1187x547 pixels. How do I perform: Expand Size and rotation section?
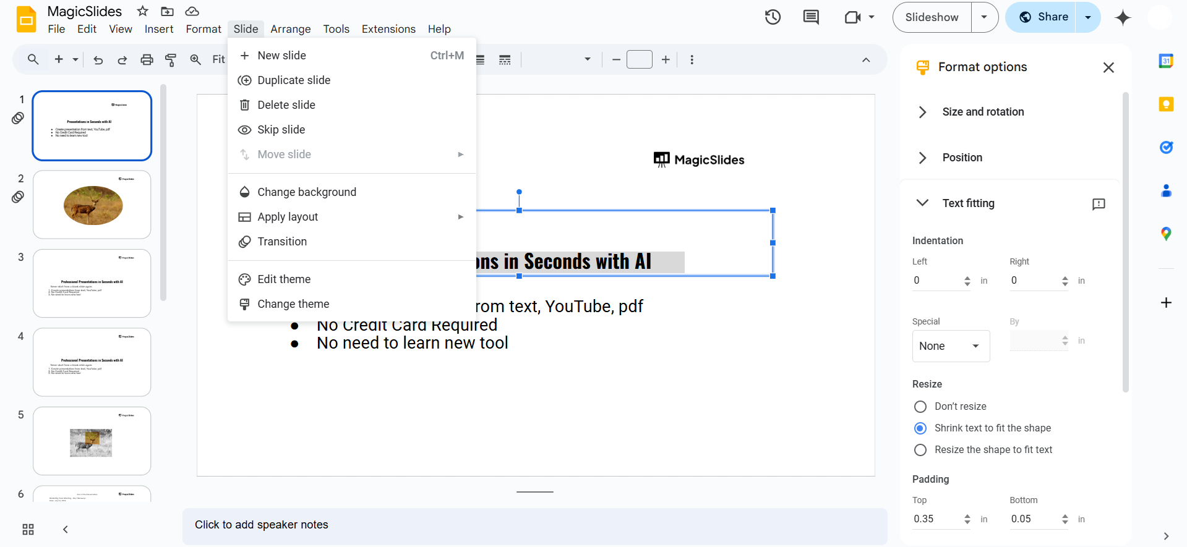point(922,112)
